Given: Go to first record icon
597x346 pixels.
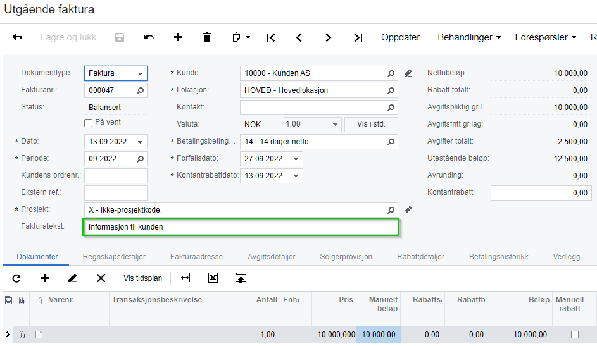Looking at the screenshot, I should point(271,37).
